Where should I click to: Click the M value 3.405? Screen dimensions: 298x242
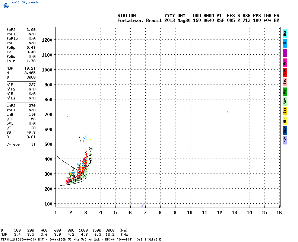(x=30, y=73)
